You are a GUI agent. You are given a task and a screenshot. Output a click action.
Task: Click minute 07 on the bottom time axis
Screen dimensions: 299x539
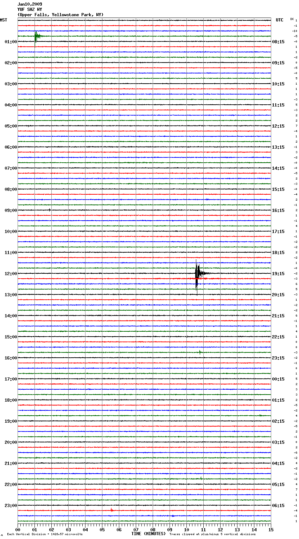(x=136, y=530)
